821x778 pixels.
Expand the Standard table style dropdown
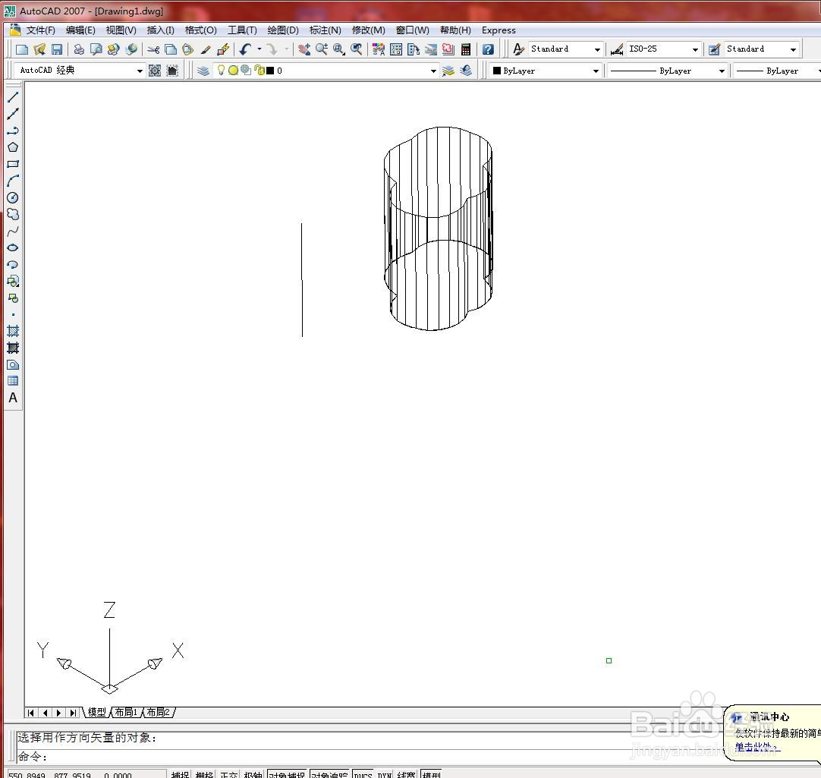[793, 49]
